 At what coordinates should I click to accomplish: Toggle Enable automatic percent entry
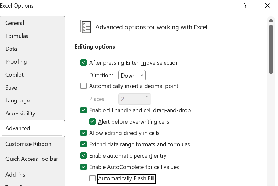coord(84,156)
